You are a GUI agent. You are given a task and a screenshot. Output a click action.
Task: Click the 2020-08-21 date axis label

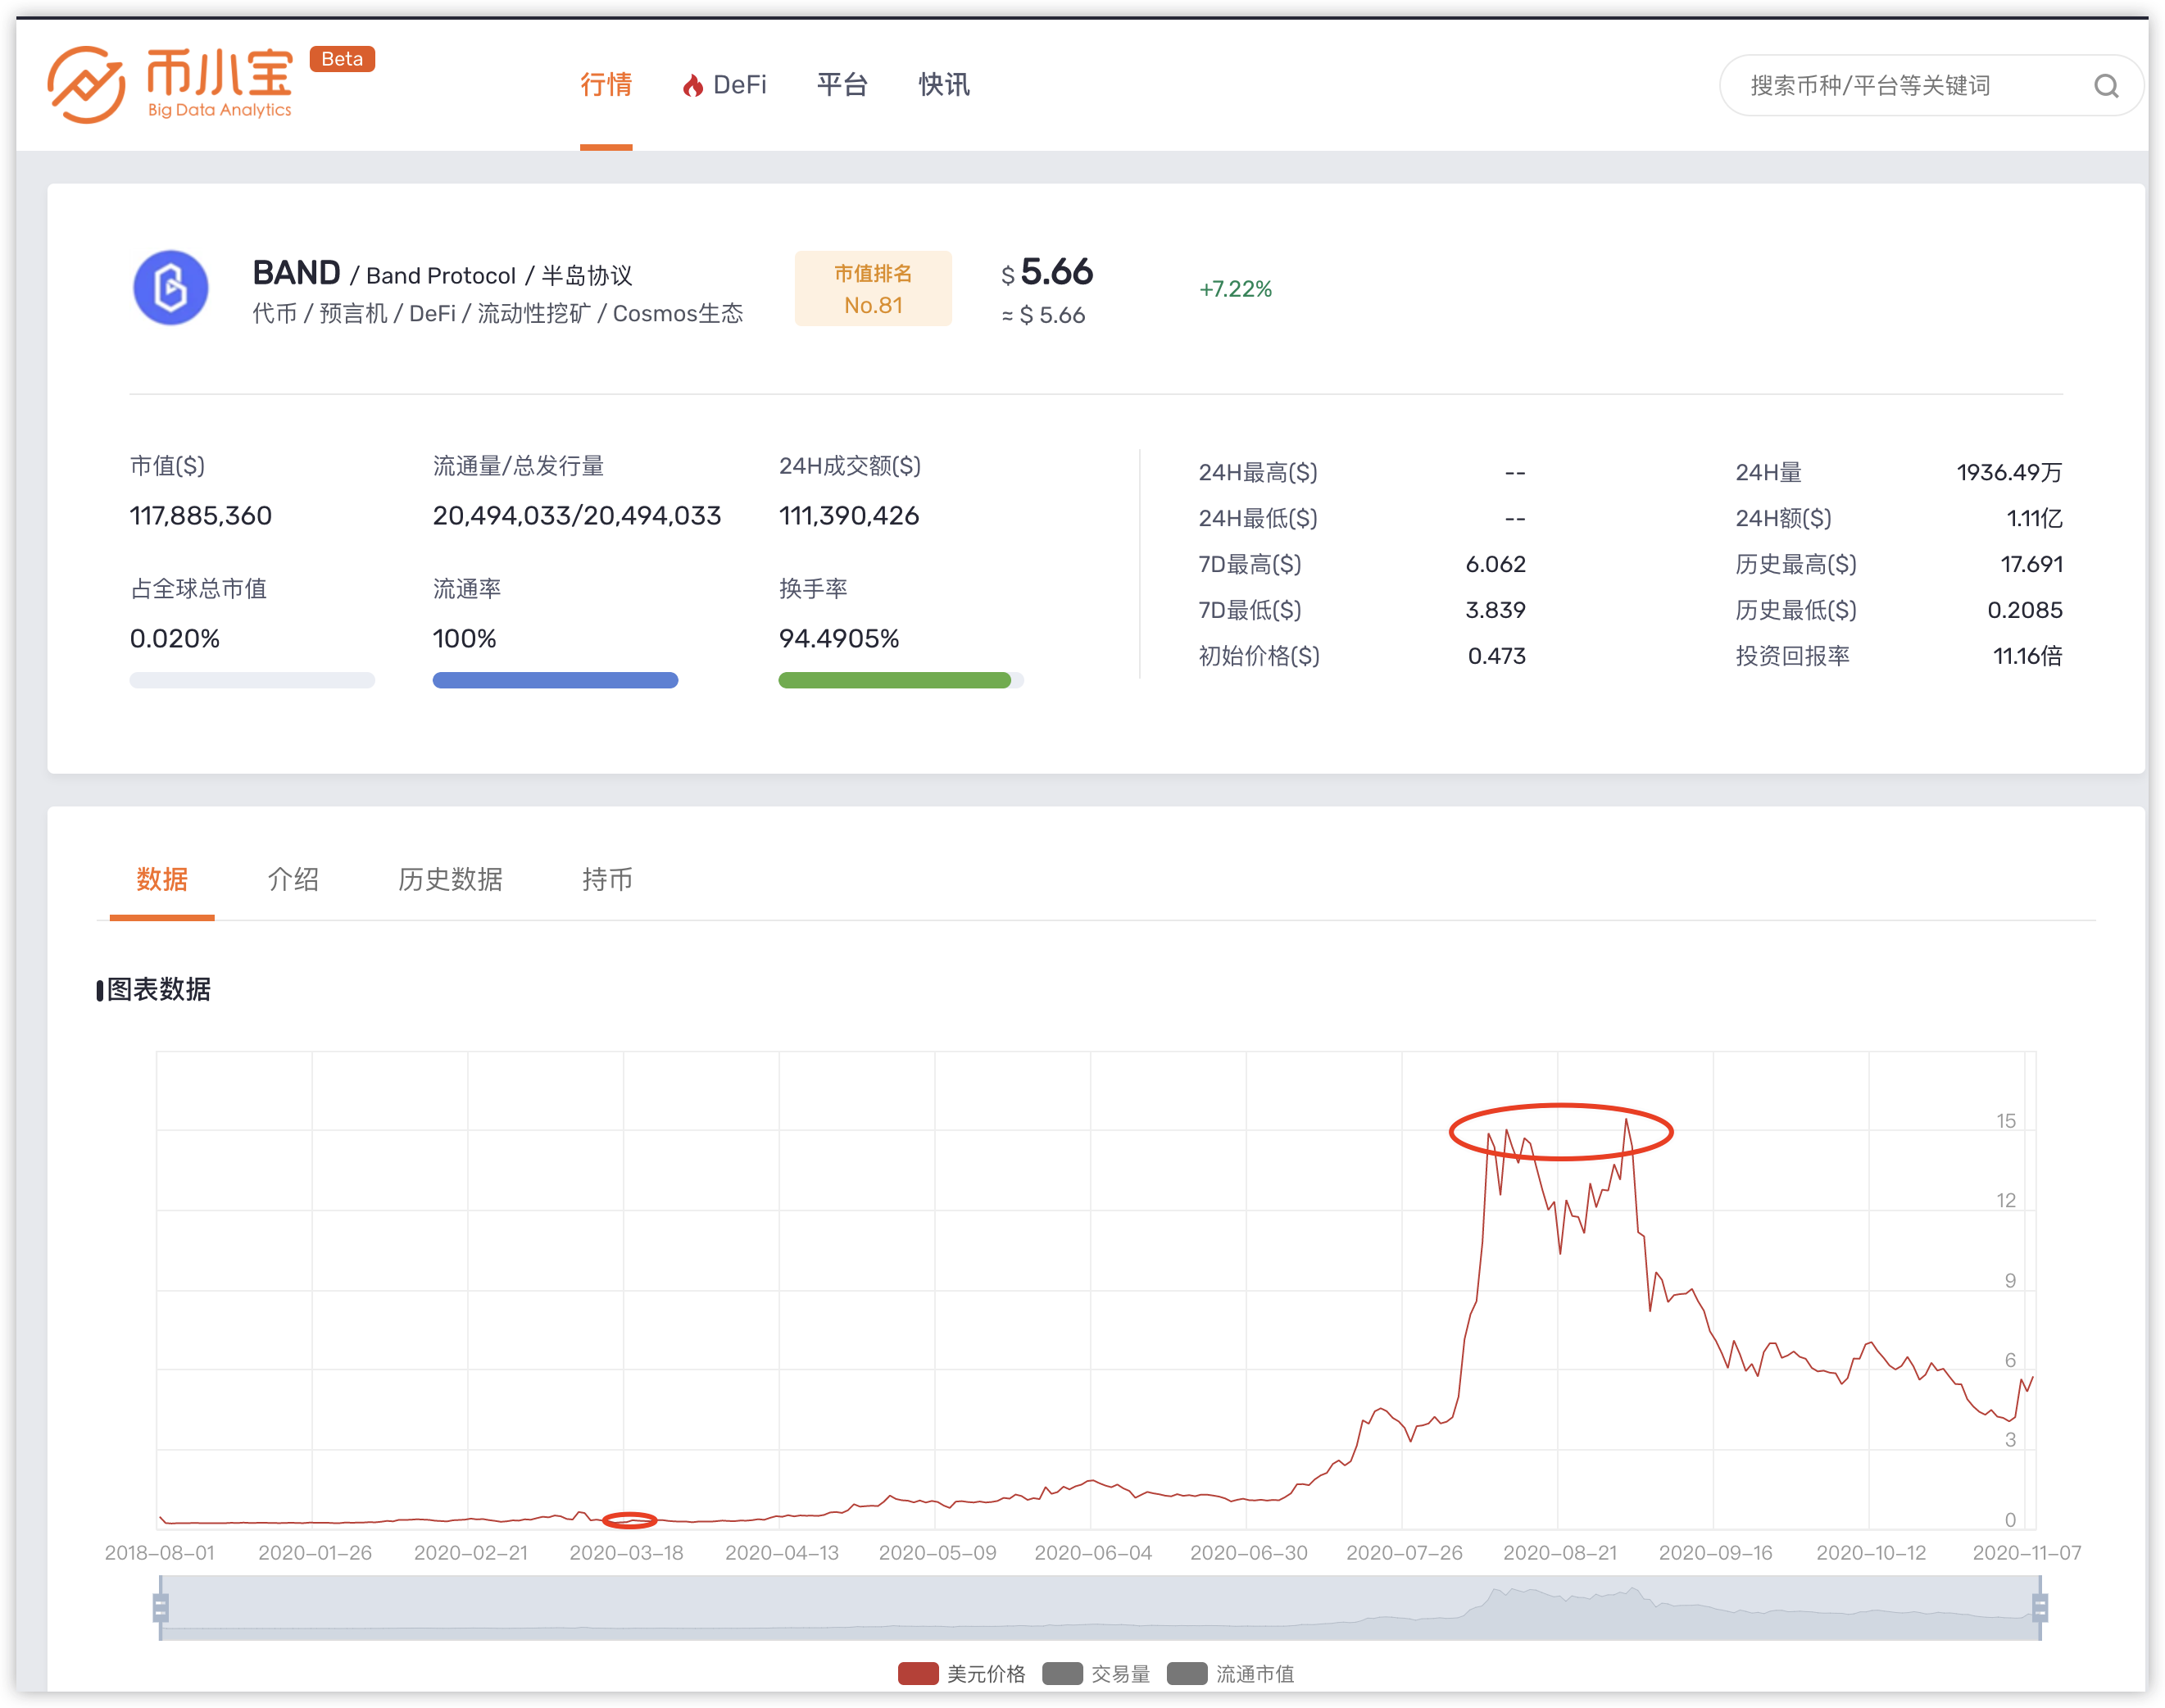pyautogui.click(x=1560, y=1553)
